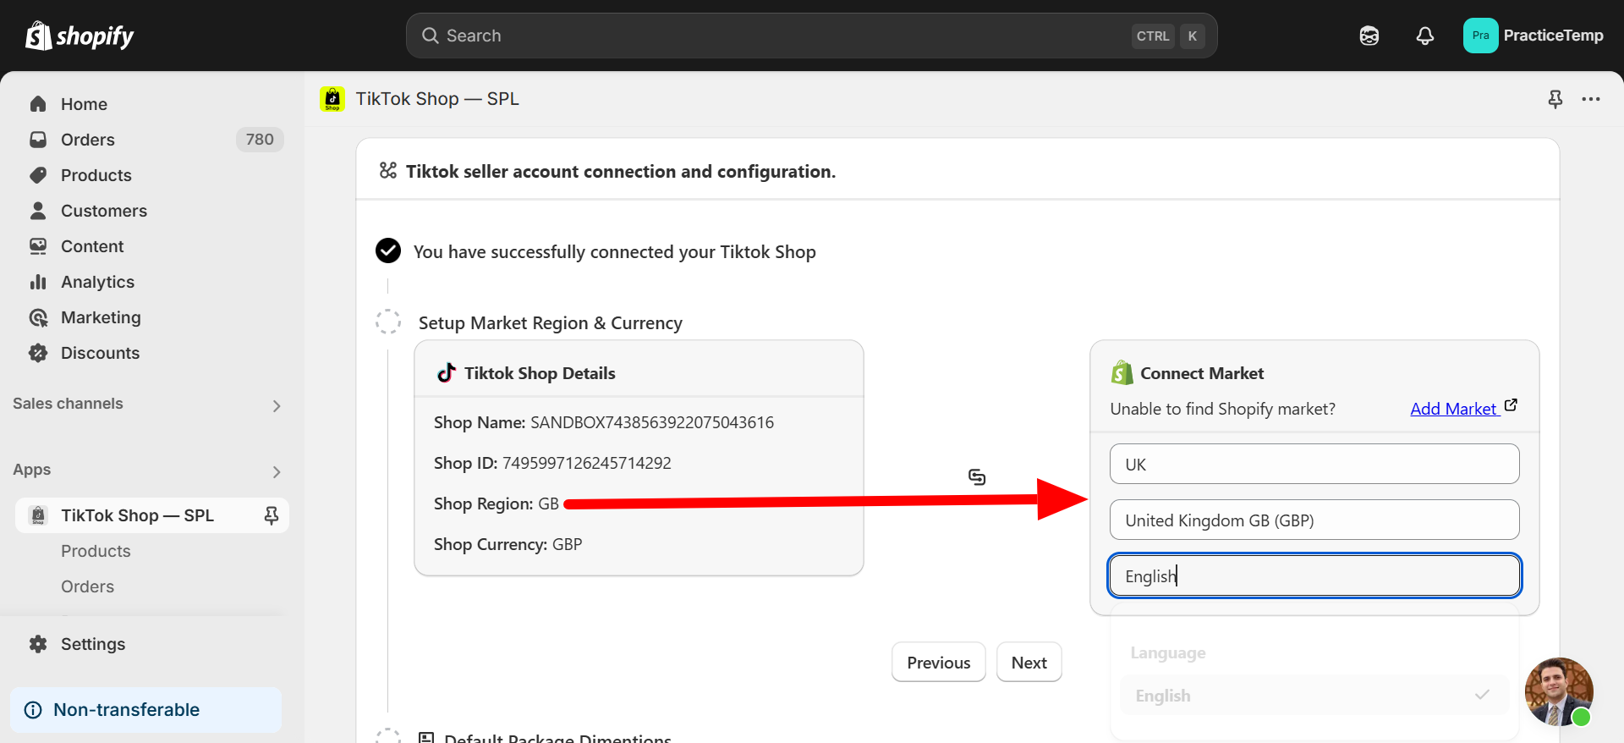
Task: Open the Sidekick assistant icon
Action: [1369, 36]
